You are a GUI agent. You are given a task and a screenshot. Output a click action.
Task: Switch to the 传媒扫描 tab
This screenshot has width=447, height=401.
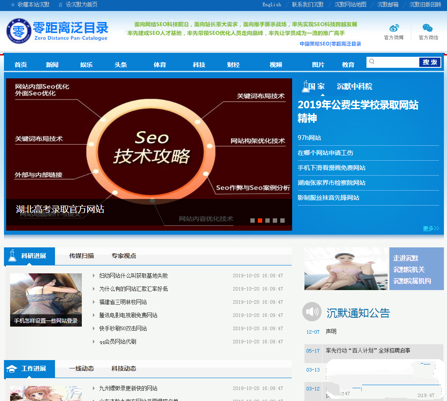pos(82,256)
